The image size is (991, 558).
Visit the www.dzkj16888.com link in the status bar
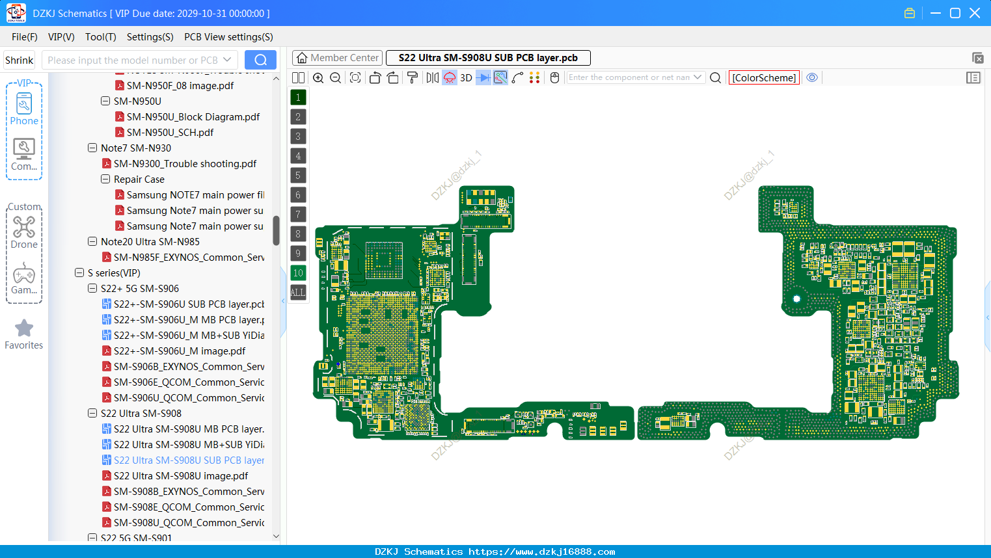pos(541,551)
